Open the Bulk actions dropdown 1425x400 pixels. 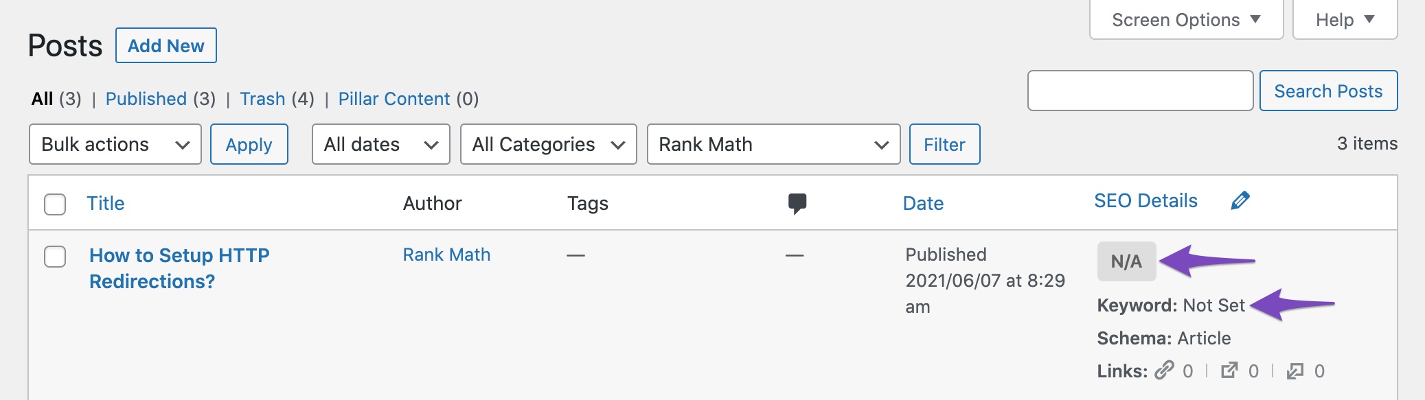point(115,144)
